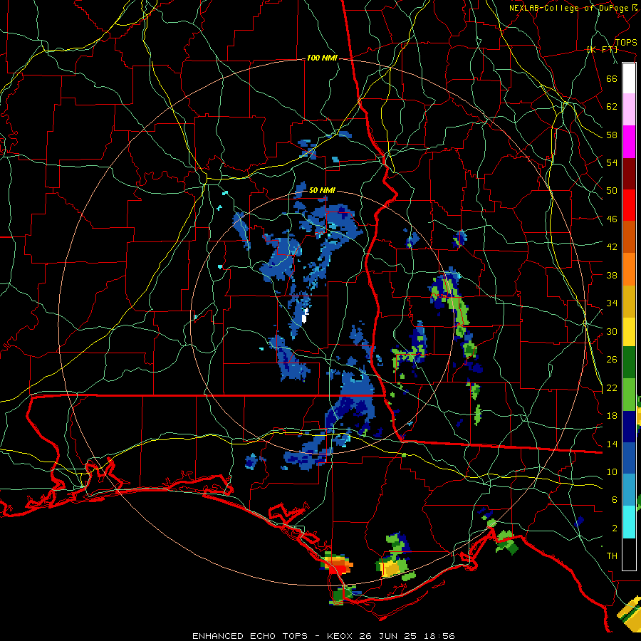Click the 50 NMI range ring label
This screenshot has width=641, height=641.
click(x=322, y=190)
